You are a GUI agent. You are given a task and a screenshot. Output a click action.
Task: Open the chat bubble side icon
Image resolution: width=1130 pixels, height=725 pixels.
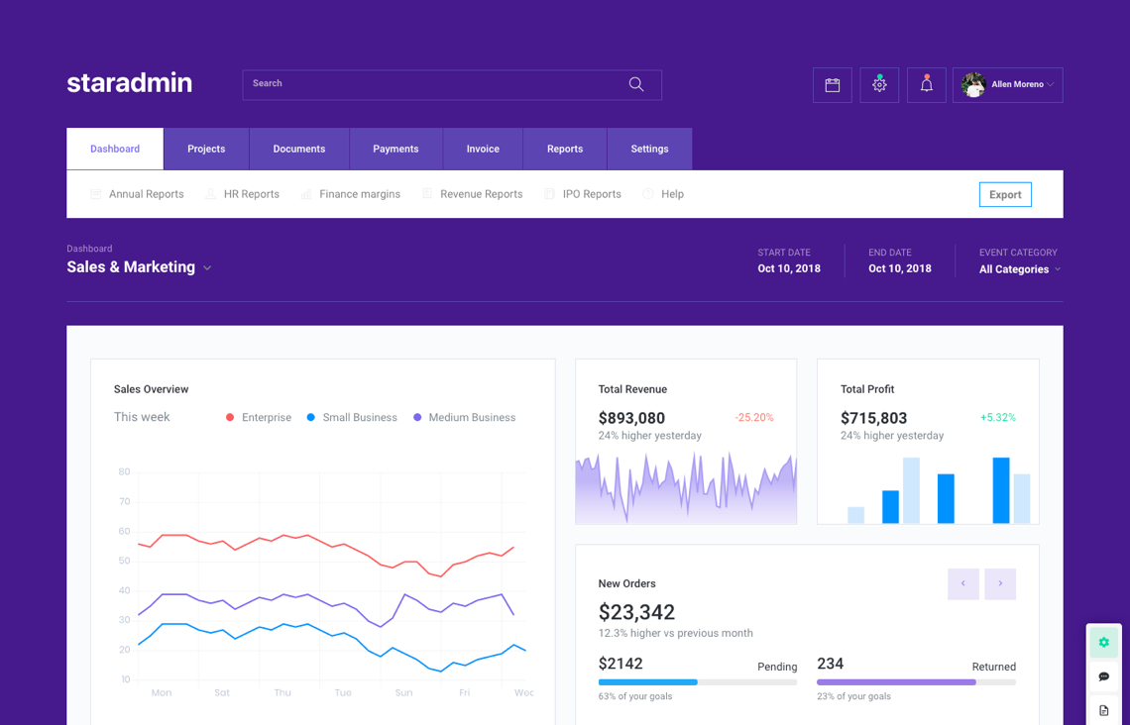tap(1103, 676)
